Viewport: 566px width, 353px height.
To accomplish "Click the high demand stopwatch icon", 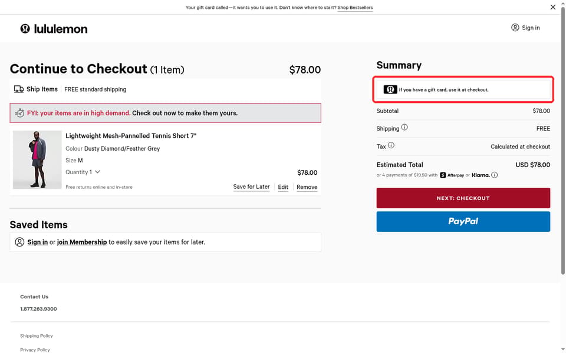I will [x=19, y=113].
